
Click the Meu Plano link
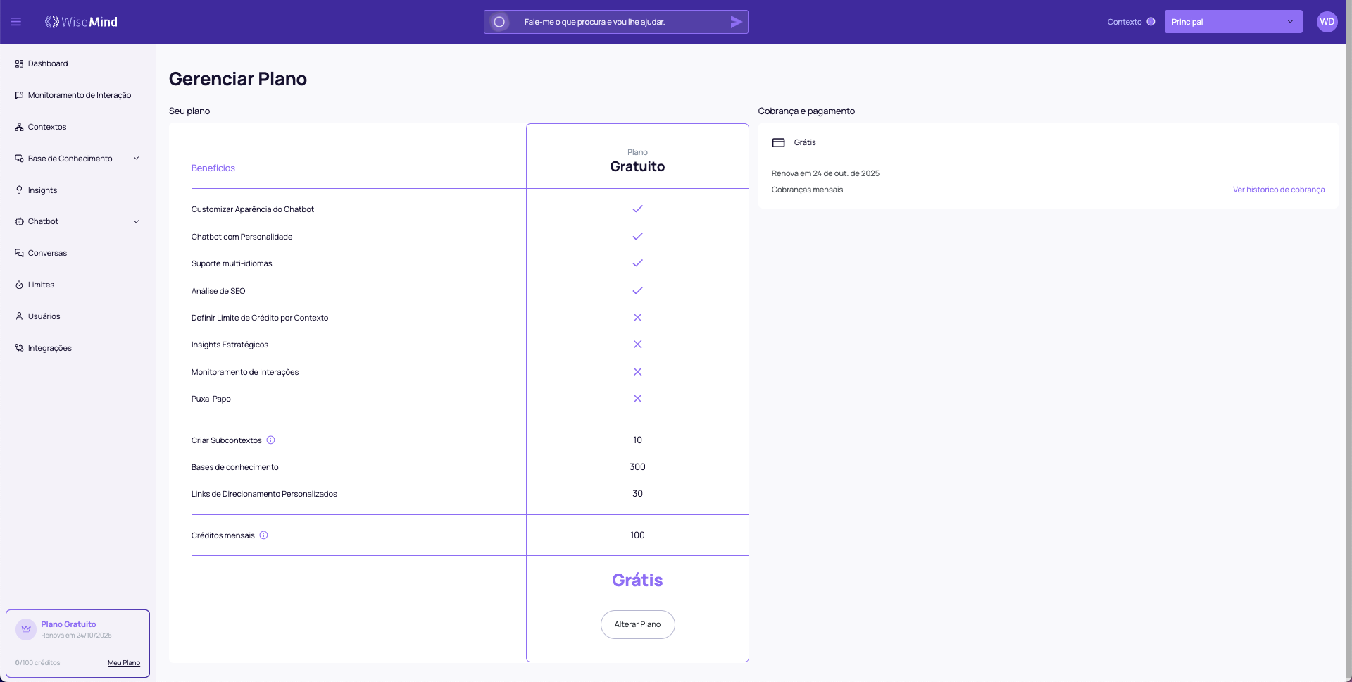point(124,663)
